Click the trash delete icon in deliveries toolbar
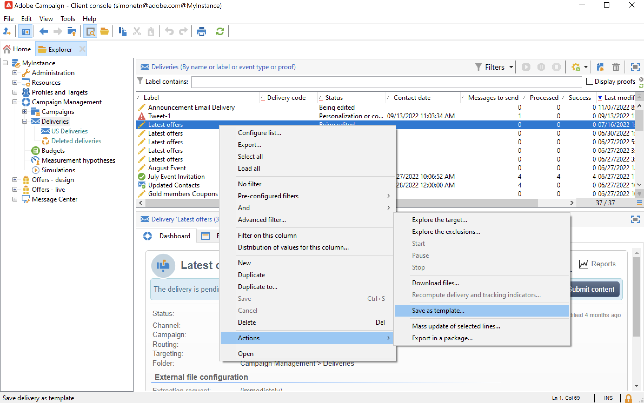 [616, 67]
